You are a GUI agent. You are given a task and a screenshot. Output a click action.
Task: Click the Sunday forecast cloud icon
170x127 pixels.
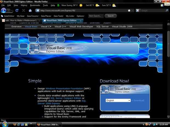click(x=114, y=5)
